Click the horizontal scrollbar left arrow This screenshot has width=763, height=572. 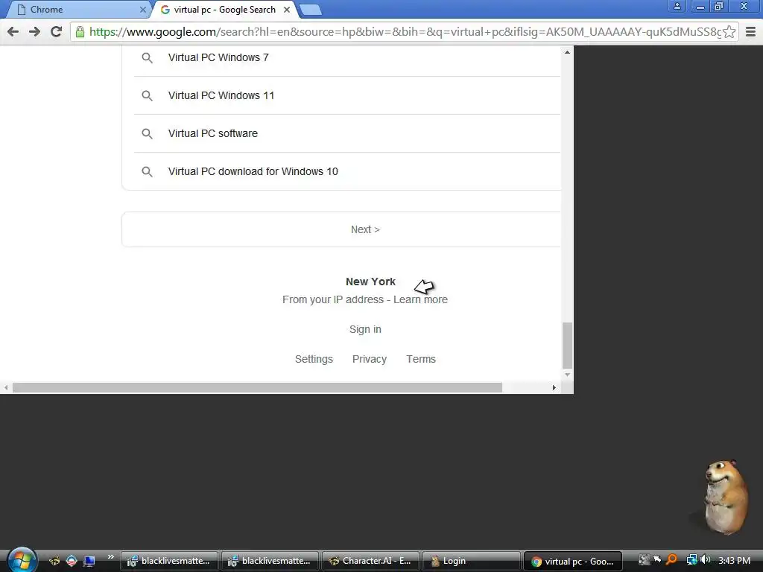pyautogui.click(x=6, y=387)
